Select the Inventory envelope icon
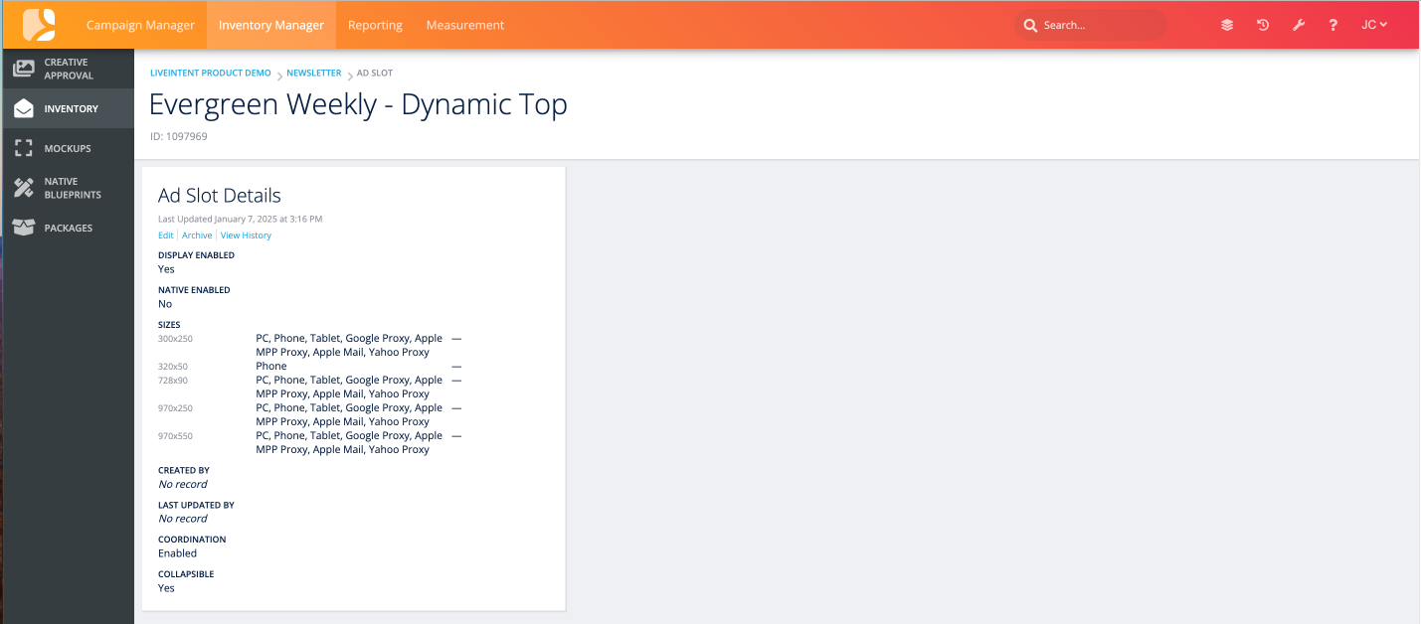The width and height of the screenshot is (1421, 624). tap(24, 108)
